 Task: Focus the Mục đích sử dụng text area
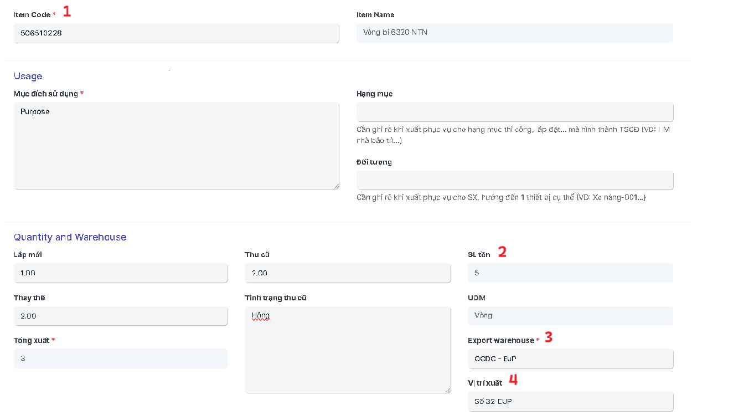click(x=176, y=146)
